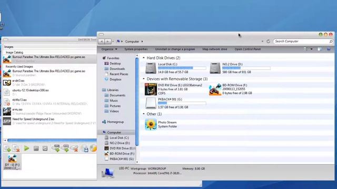Open Music library in sidebar
The image size is (337, 189).
click(114, 100)
